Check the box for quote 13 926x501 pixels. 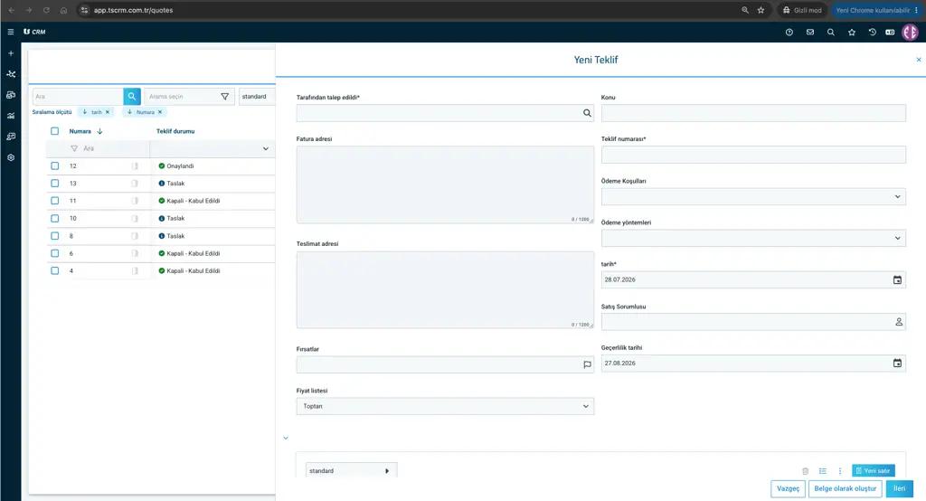pyautogui.click(x=55, y=184)
